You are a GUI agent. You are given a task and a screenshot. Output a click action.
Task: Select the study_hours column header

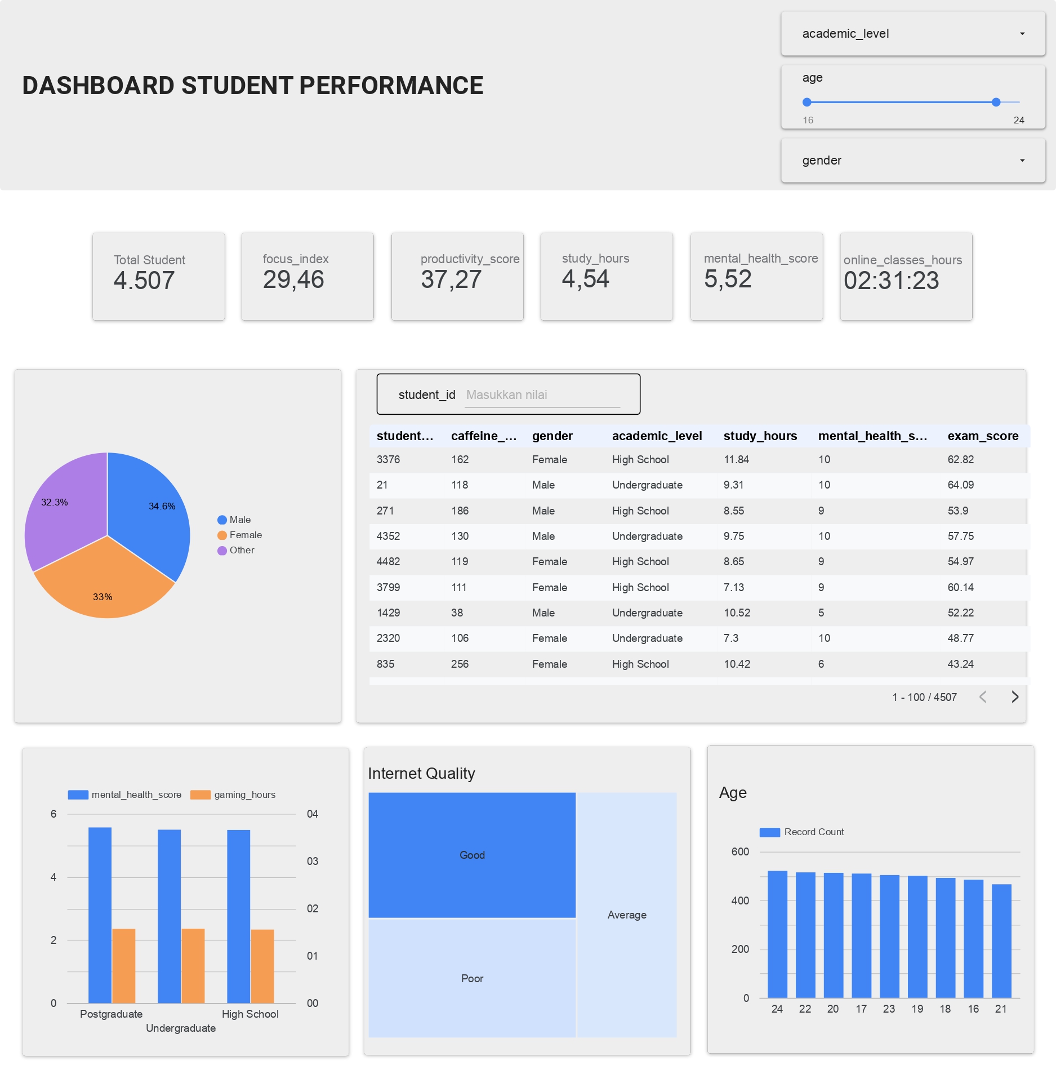(760, 436)
